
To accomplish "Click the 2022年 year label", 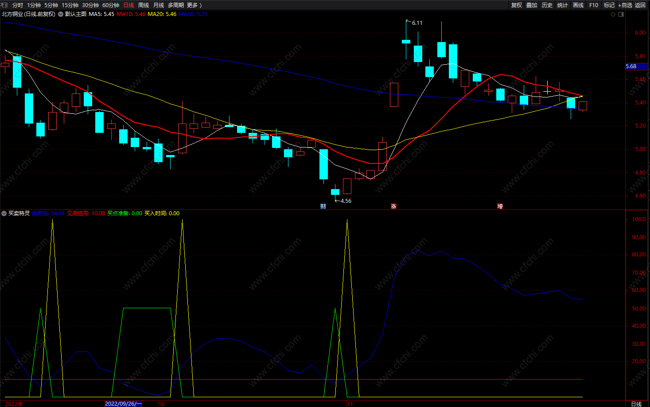I will pos(14,404).
